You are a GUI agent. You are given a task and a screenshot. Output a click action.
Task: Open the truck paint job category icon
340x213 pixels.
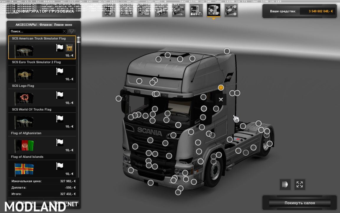(196, 10)
